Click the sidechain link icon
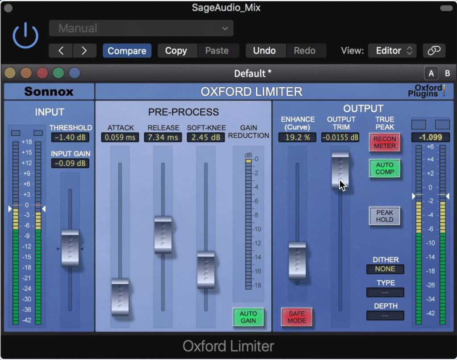 pyautogui.click(x=434, y=51)
